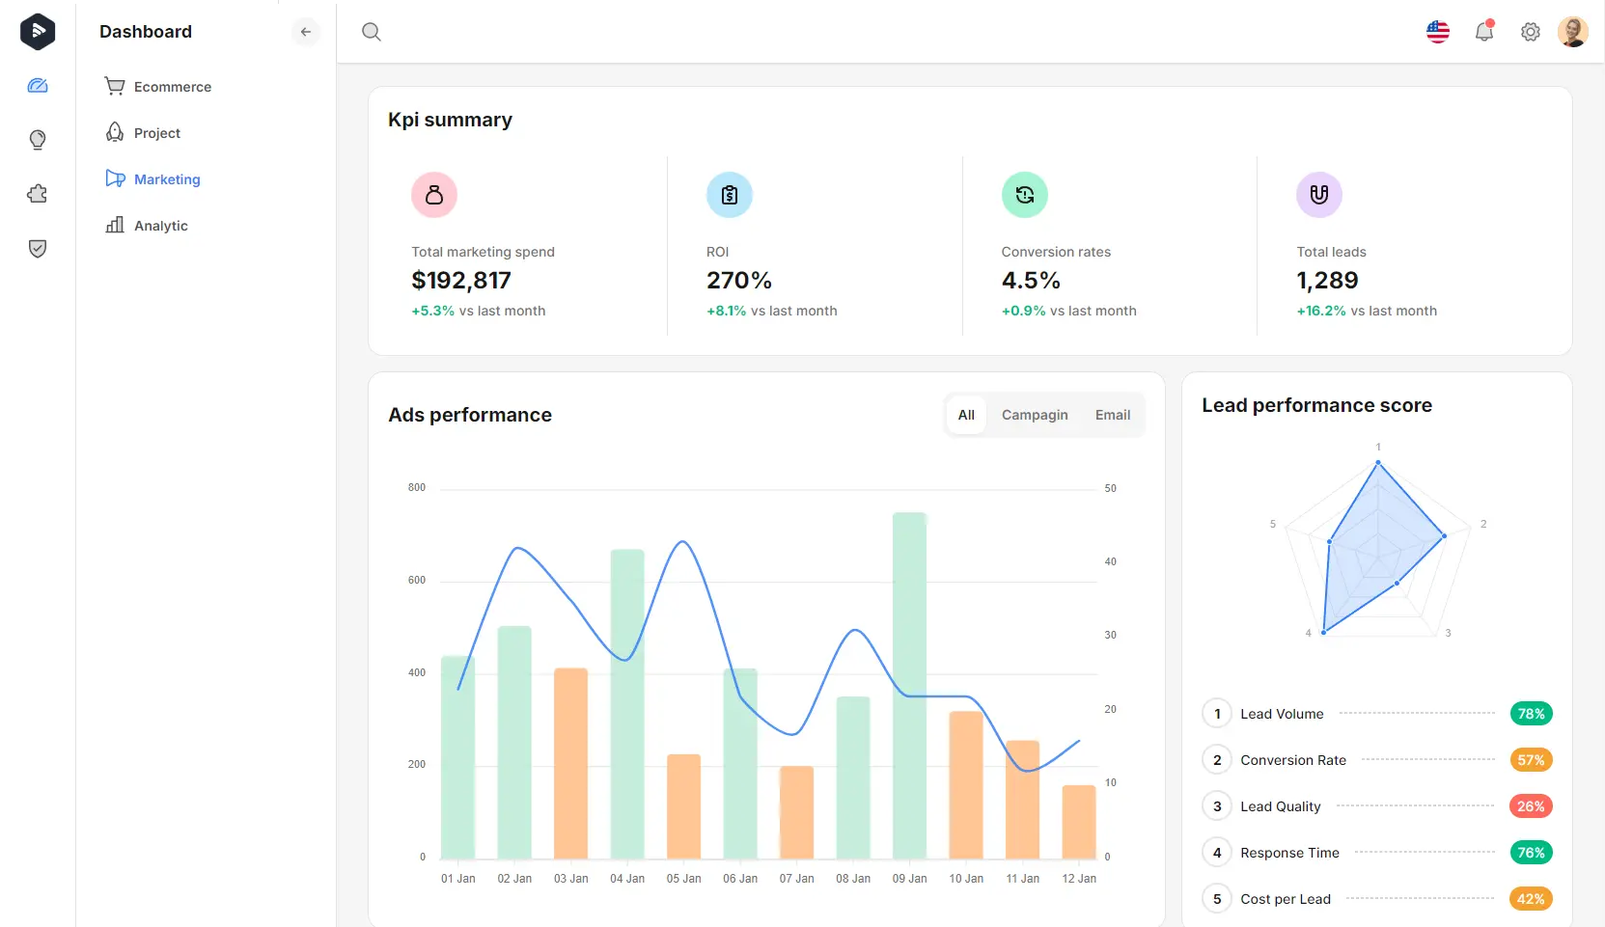Select the rocket icon beside Project

(x=114, y=132)
